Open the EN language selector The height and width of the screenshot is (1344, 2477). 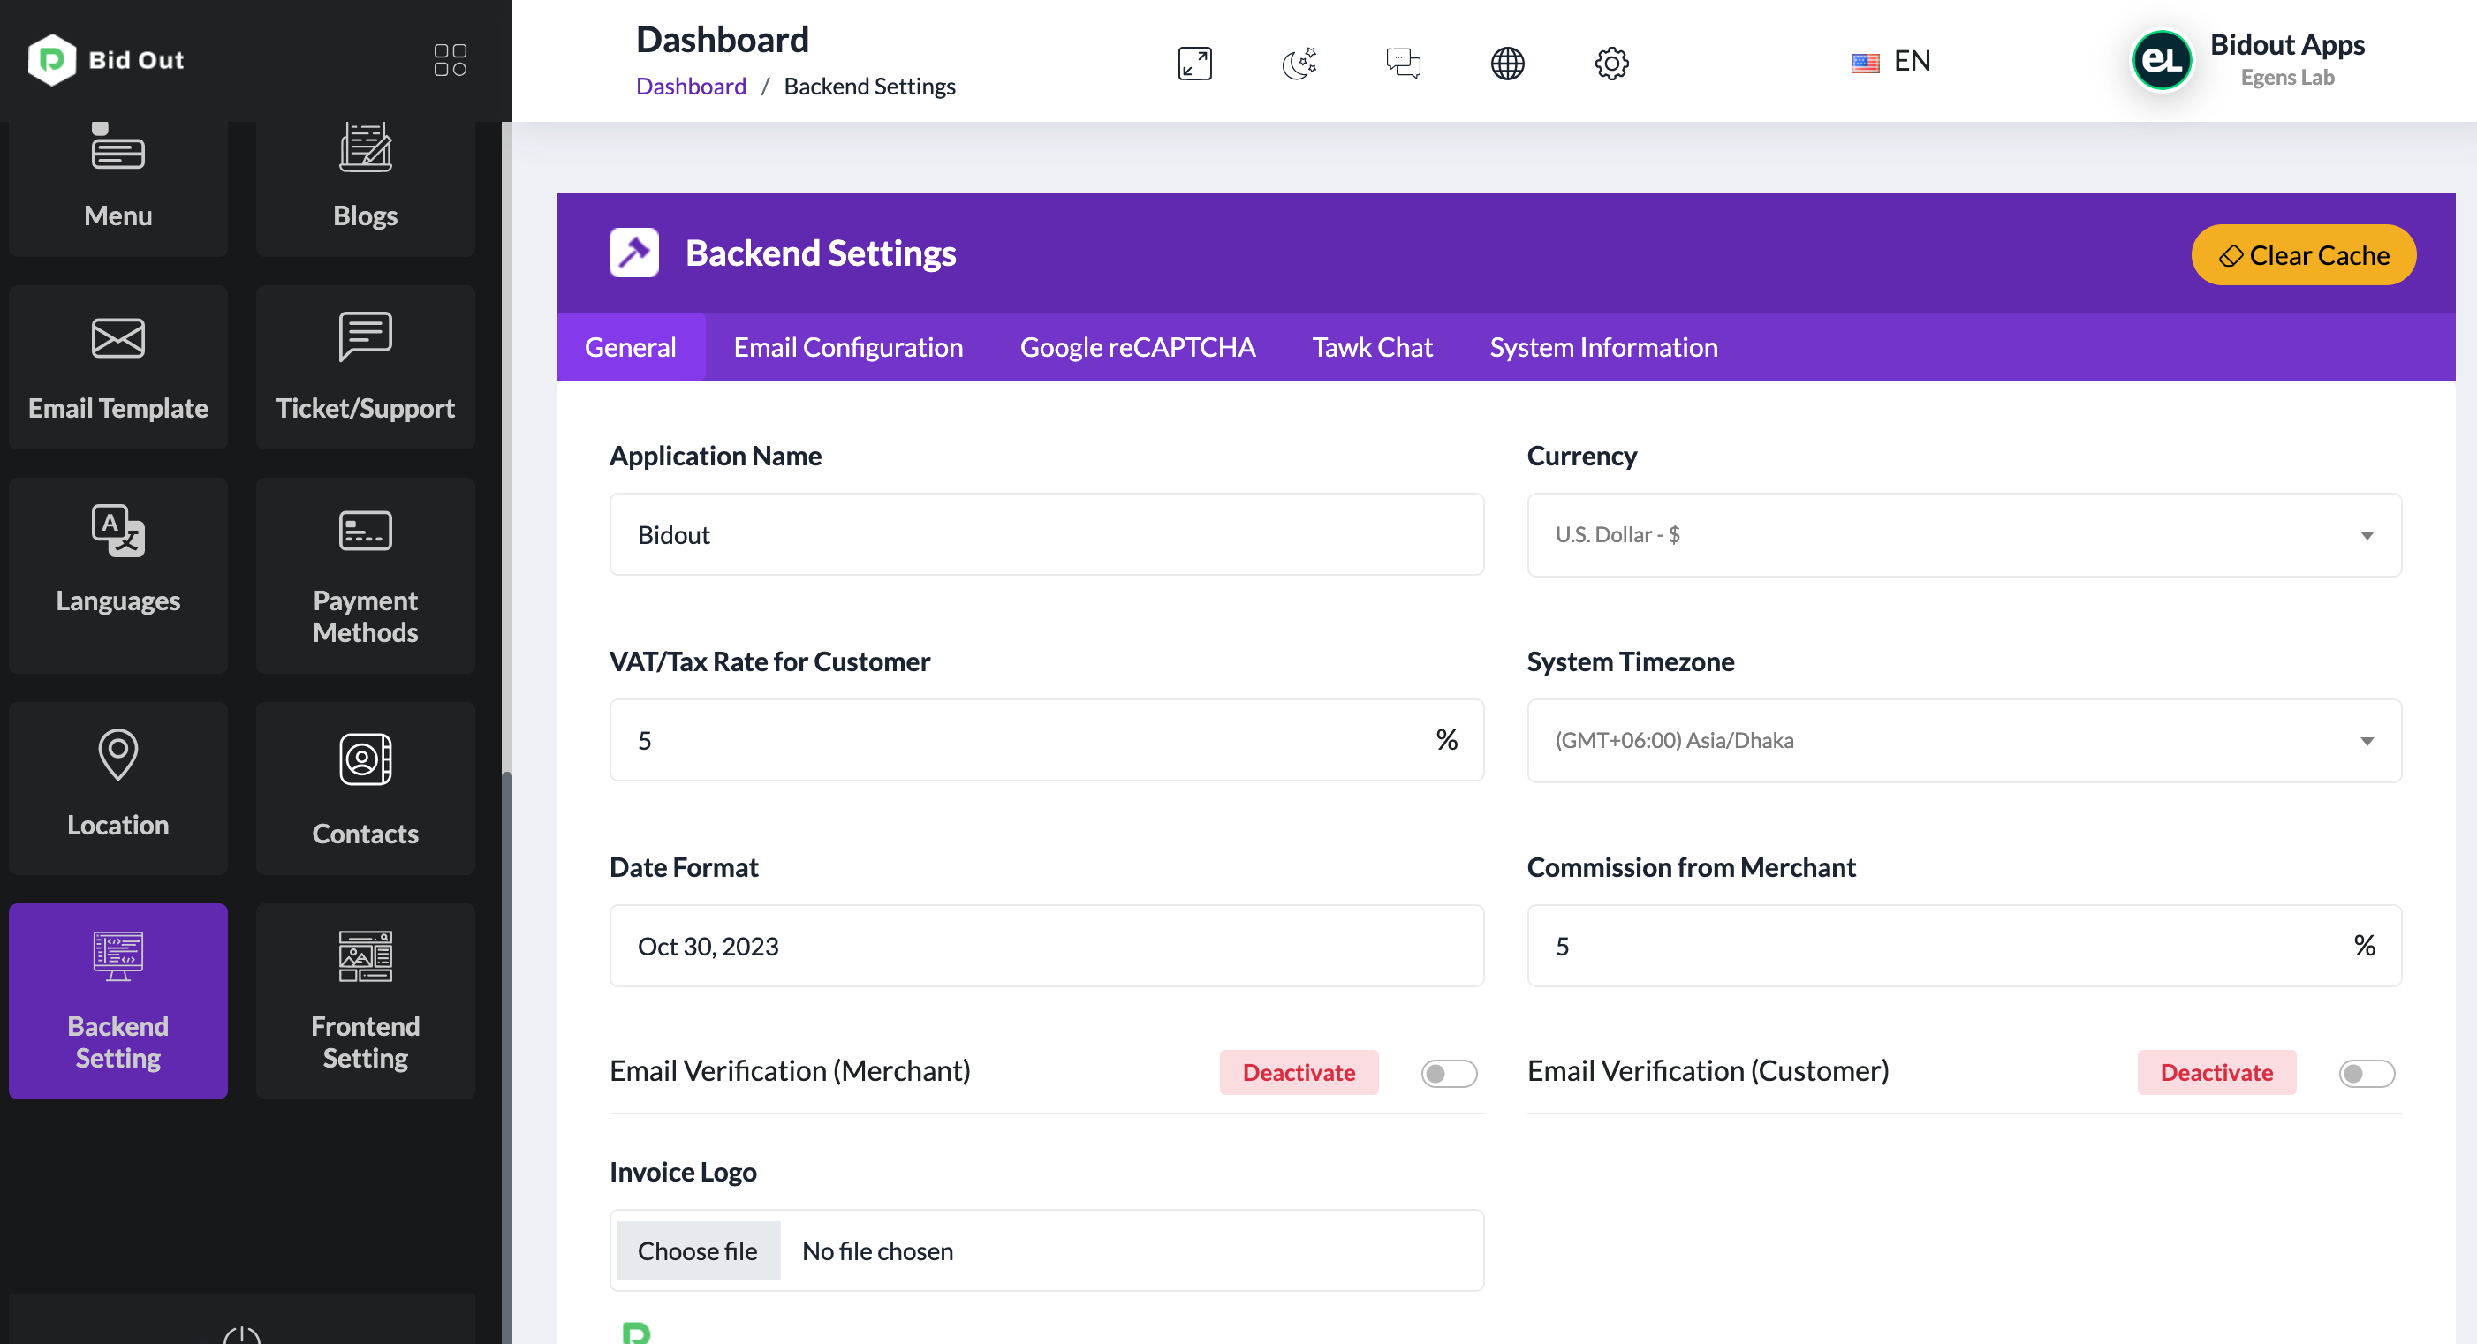(1890, 62)
